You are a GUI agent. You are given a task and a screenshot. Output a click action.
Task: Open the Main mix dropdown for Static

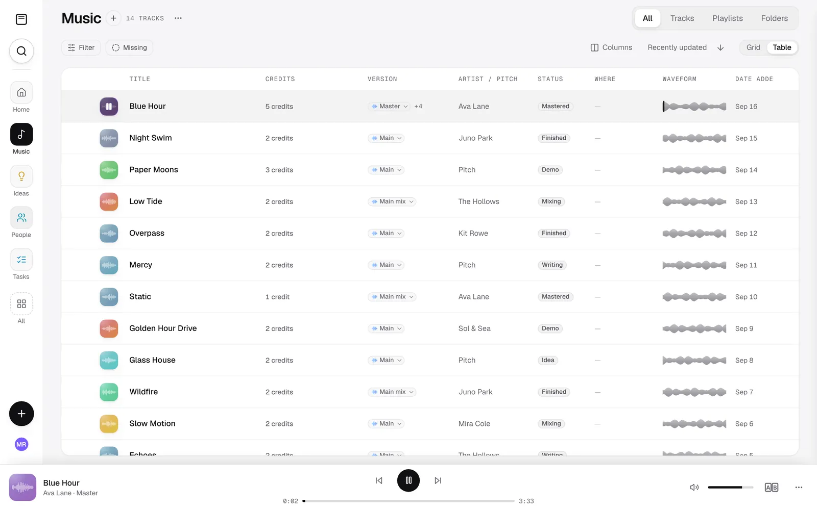[392, 297]
